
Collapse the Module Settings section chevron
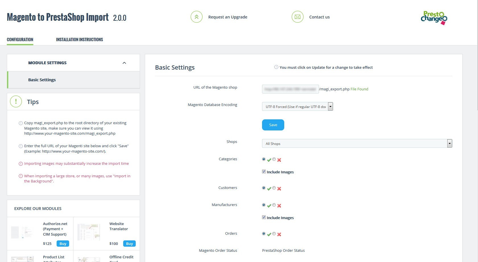[x=124, y=63]
